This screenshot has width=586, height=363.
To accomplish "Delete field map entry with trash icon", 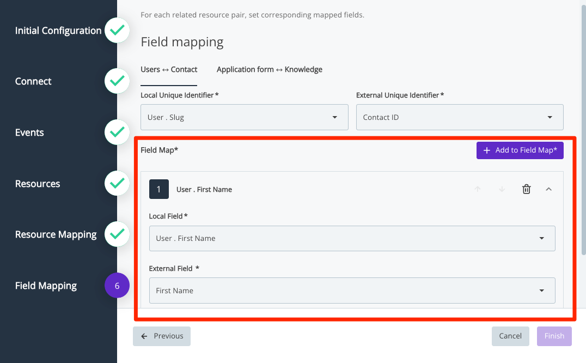I will [x=526, y=190].
